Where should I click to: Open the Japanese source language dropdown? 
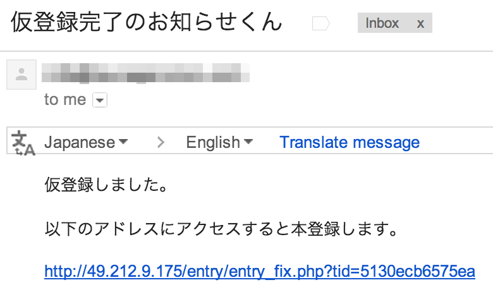(x=85, y=142)
